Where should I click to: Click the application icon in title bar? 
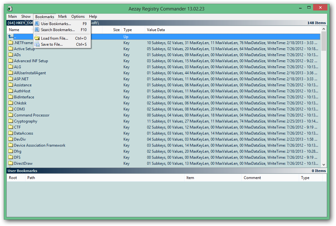tap(10, 9)
